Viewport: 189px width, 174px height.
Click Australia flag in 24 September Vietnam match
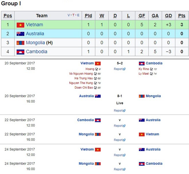142,150
